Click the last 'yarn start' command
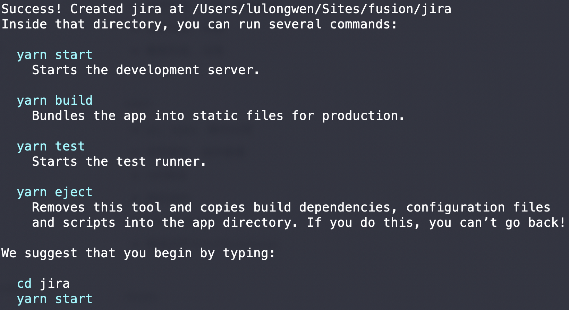The width and height of the screenshot is (569, 310). click(55, 299)
